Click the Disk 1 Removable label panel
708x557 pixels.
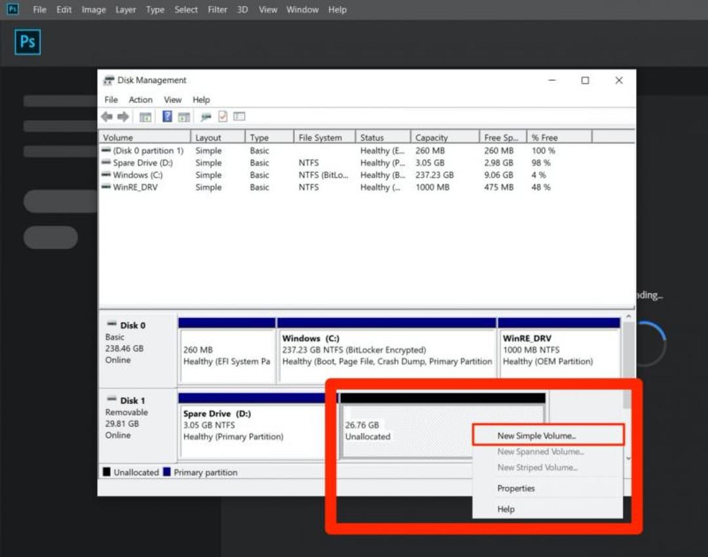(138, 424)
